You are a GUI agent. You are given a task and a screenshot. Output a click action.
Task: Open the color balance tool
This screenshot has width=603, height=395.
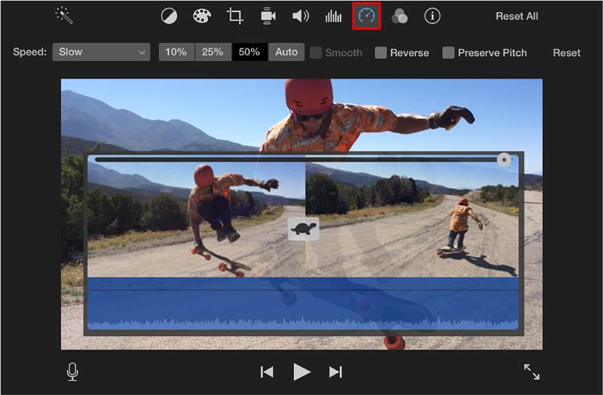point(169,16)
